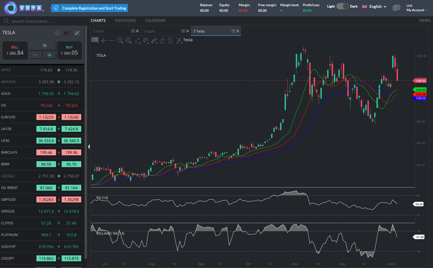Show Tesla instrument info icon

point(57,33)
